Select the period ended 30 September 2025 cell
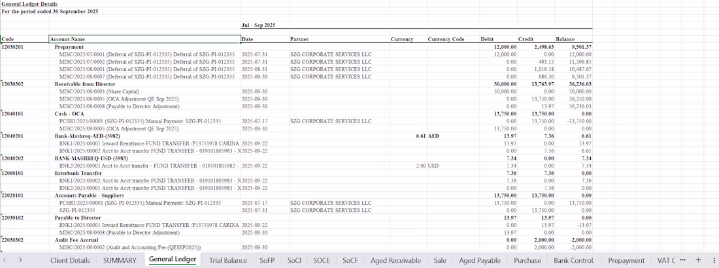The height and width of the screenshot is (268, 719). pyautogui.click(x=50, y=11)
